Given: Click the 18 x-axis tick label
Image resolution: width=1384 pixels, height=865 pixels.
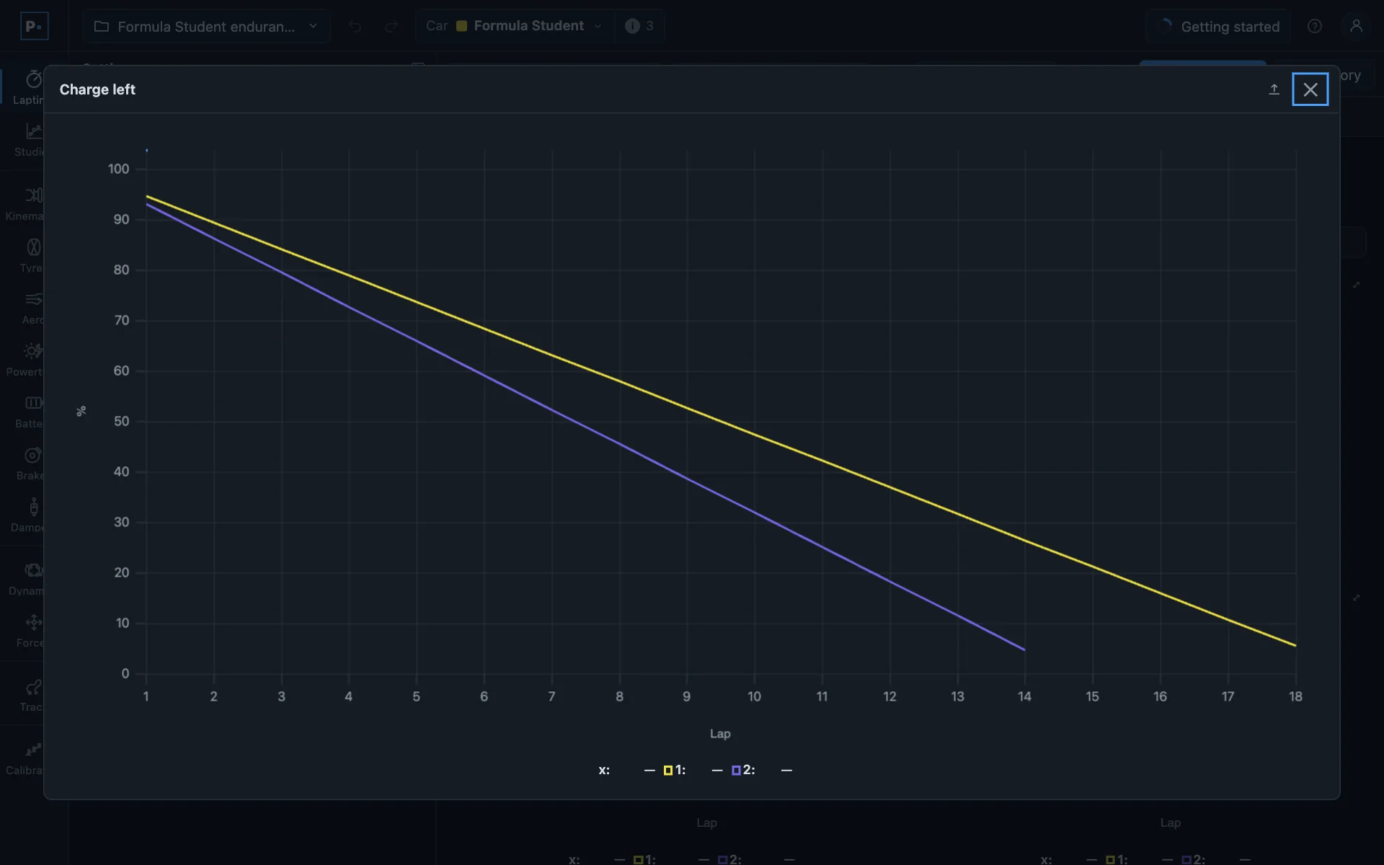Looking at the screenshot, I should (x=1295, y=696).
